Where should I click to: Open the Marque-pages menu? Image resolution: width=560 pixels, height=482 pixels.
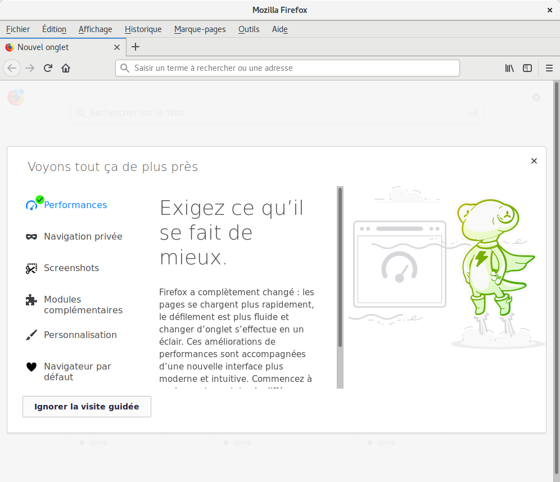tap(200, 29)
